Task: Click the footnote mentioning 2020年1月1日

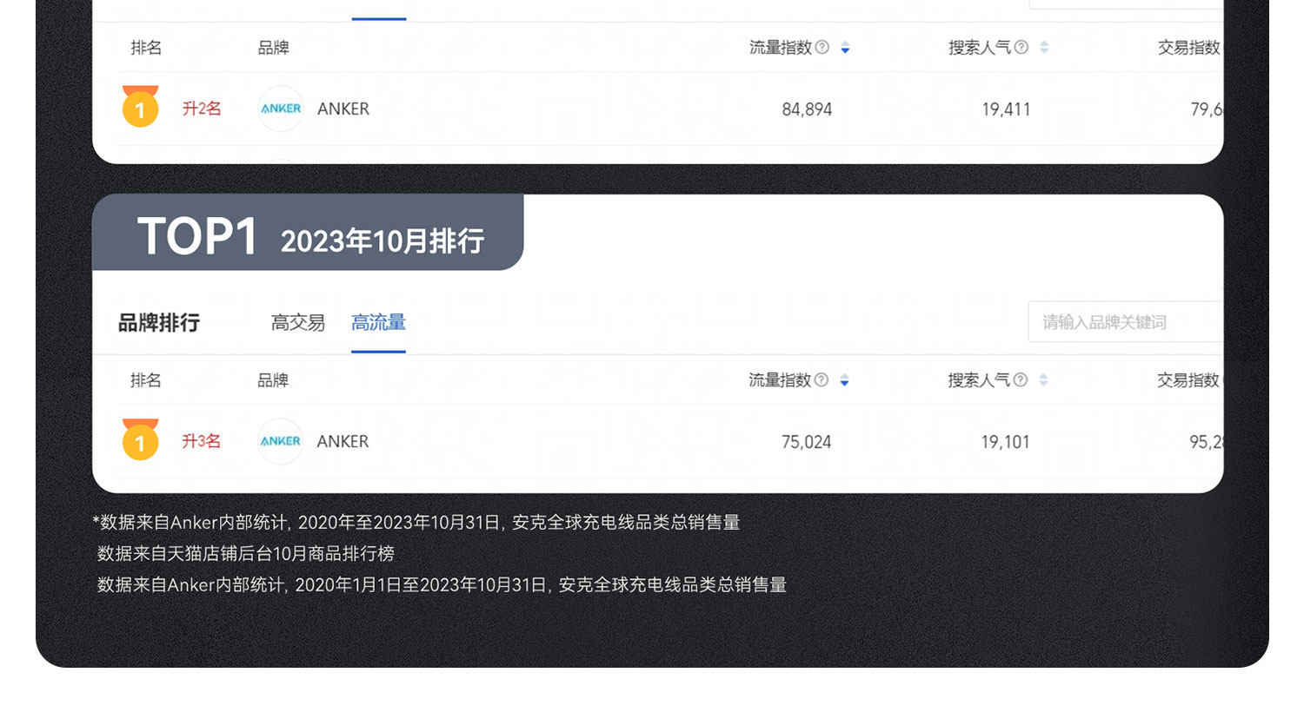Action: (x=442, y=584)
